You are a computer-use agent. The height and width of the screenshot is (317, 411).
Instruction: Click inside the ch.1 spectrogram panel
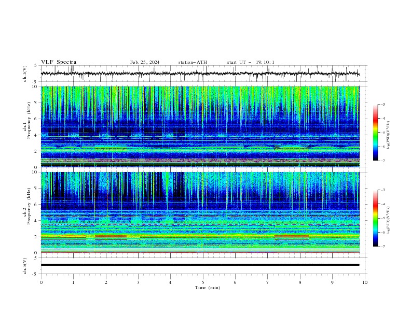[x=200, y=126]
